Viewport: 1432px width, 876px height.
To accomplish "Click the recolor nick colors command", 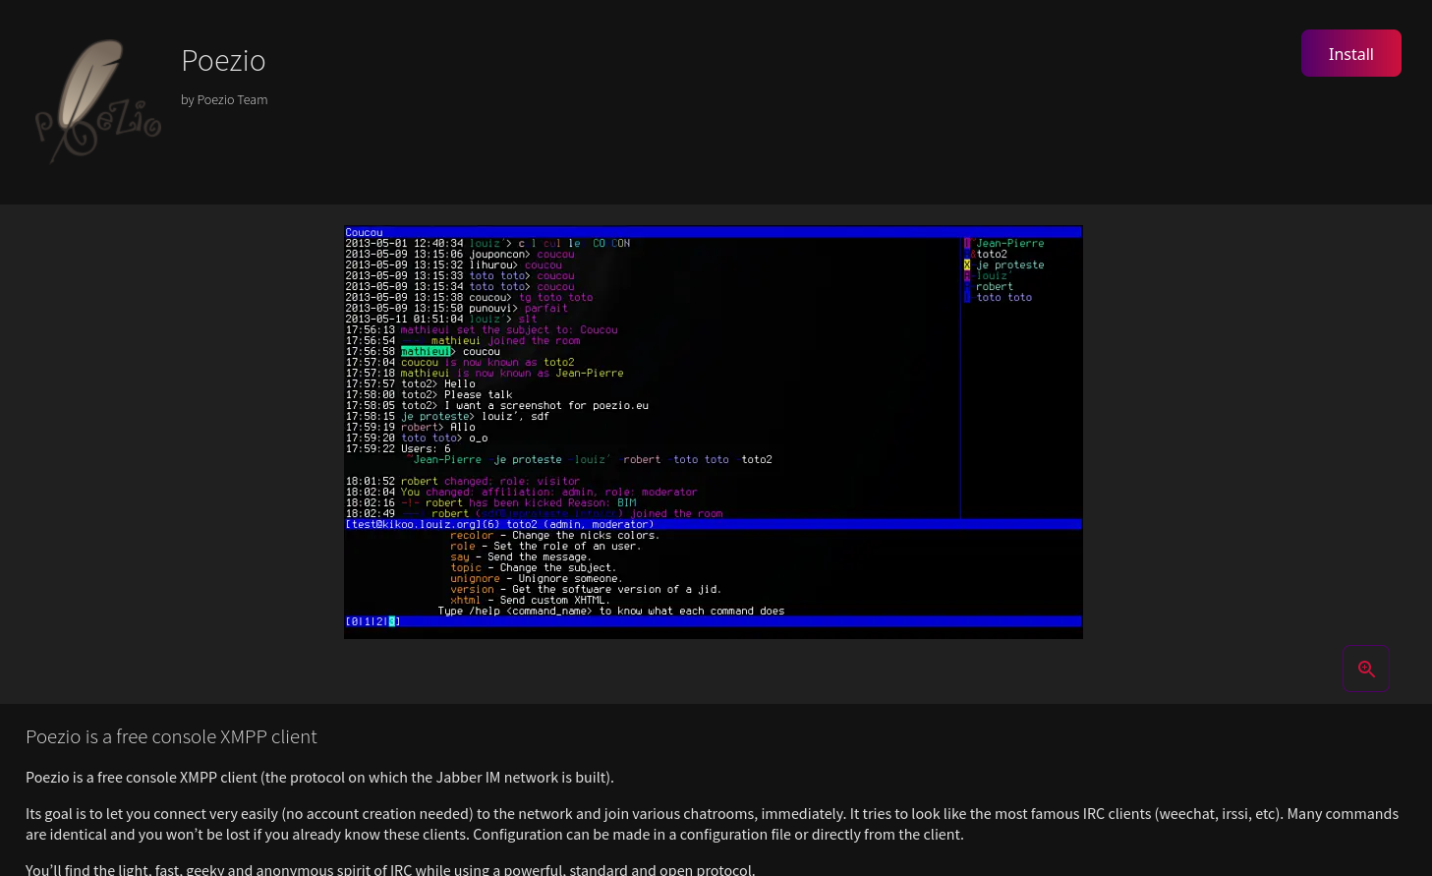I will 471,535.
